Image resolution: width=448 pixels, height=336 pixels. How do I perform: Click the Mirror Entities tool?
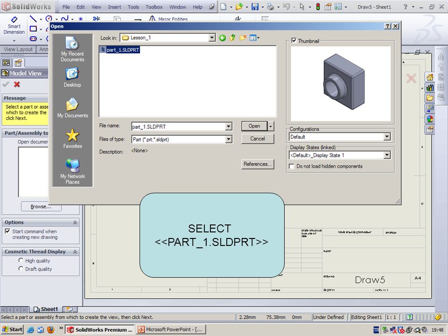(168, 19)
